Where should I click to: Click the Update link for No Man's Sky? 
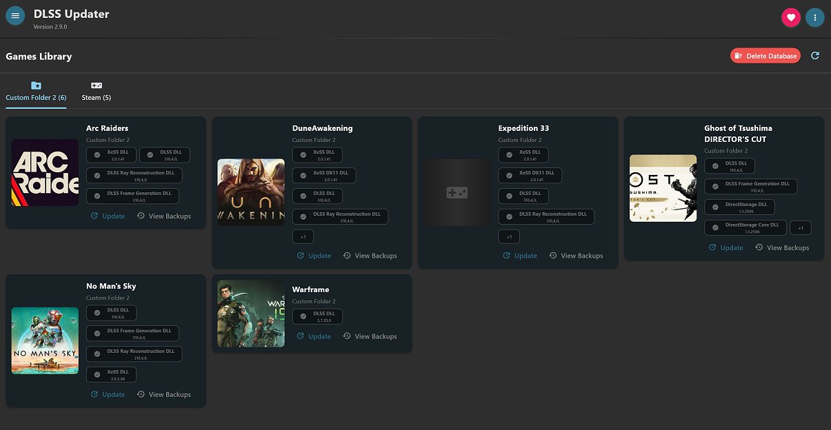pos(113,394)
